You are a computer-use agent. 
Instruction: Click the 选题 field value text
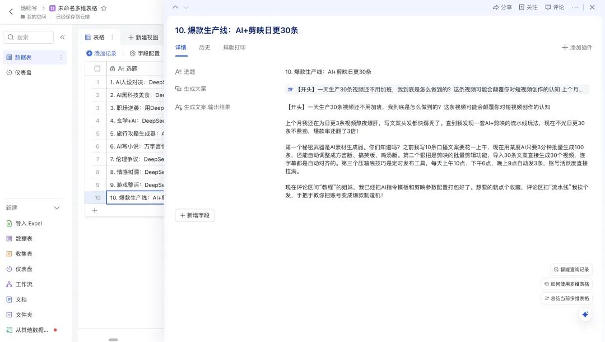coord(328,72)
